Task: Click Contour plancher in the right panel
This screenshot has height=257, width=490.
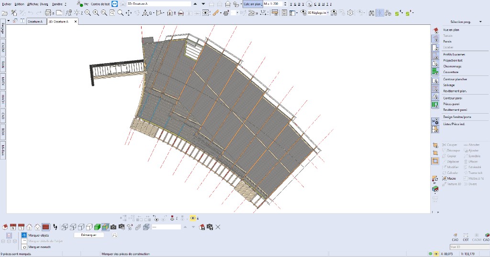Action: tap(455, 79)
